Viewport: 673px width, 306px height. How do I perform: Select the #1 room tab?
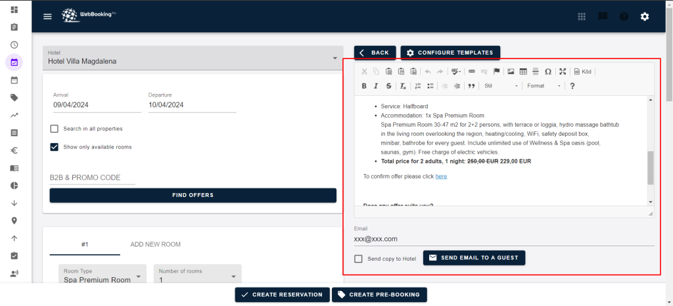(x=85, y=244)
